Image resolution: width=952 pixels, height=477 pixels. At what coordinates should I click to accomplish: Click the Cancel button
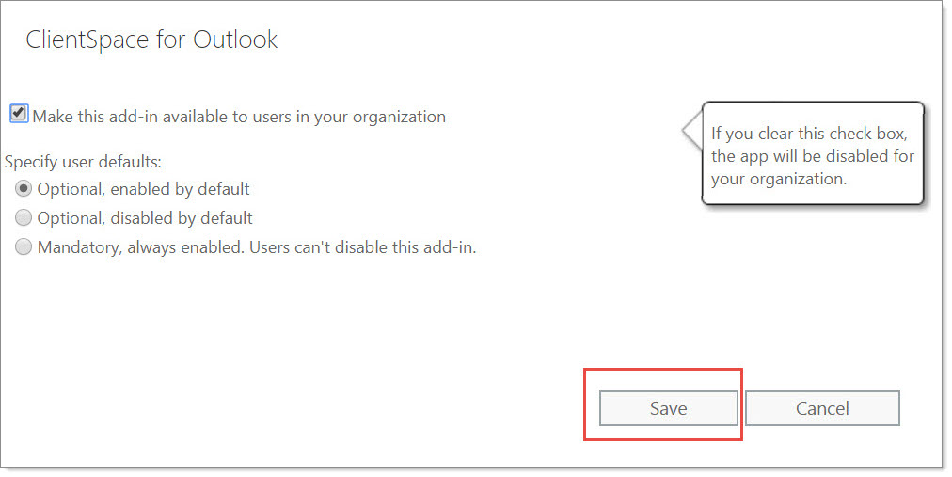822,408
